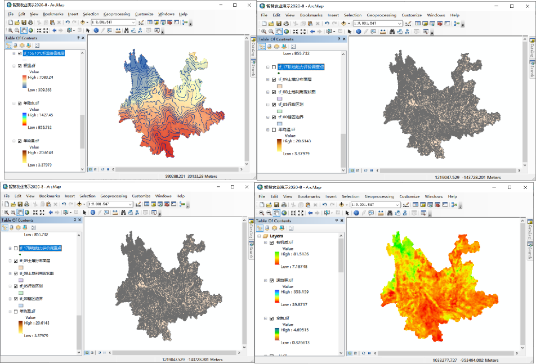Open Geoprocessing menu in top-right window
536x364 pixels.
coord(381,15)
